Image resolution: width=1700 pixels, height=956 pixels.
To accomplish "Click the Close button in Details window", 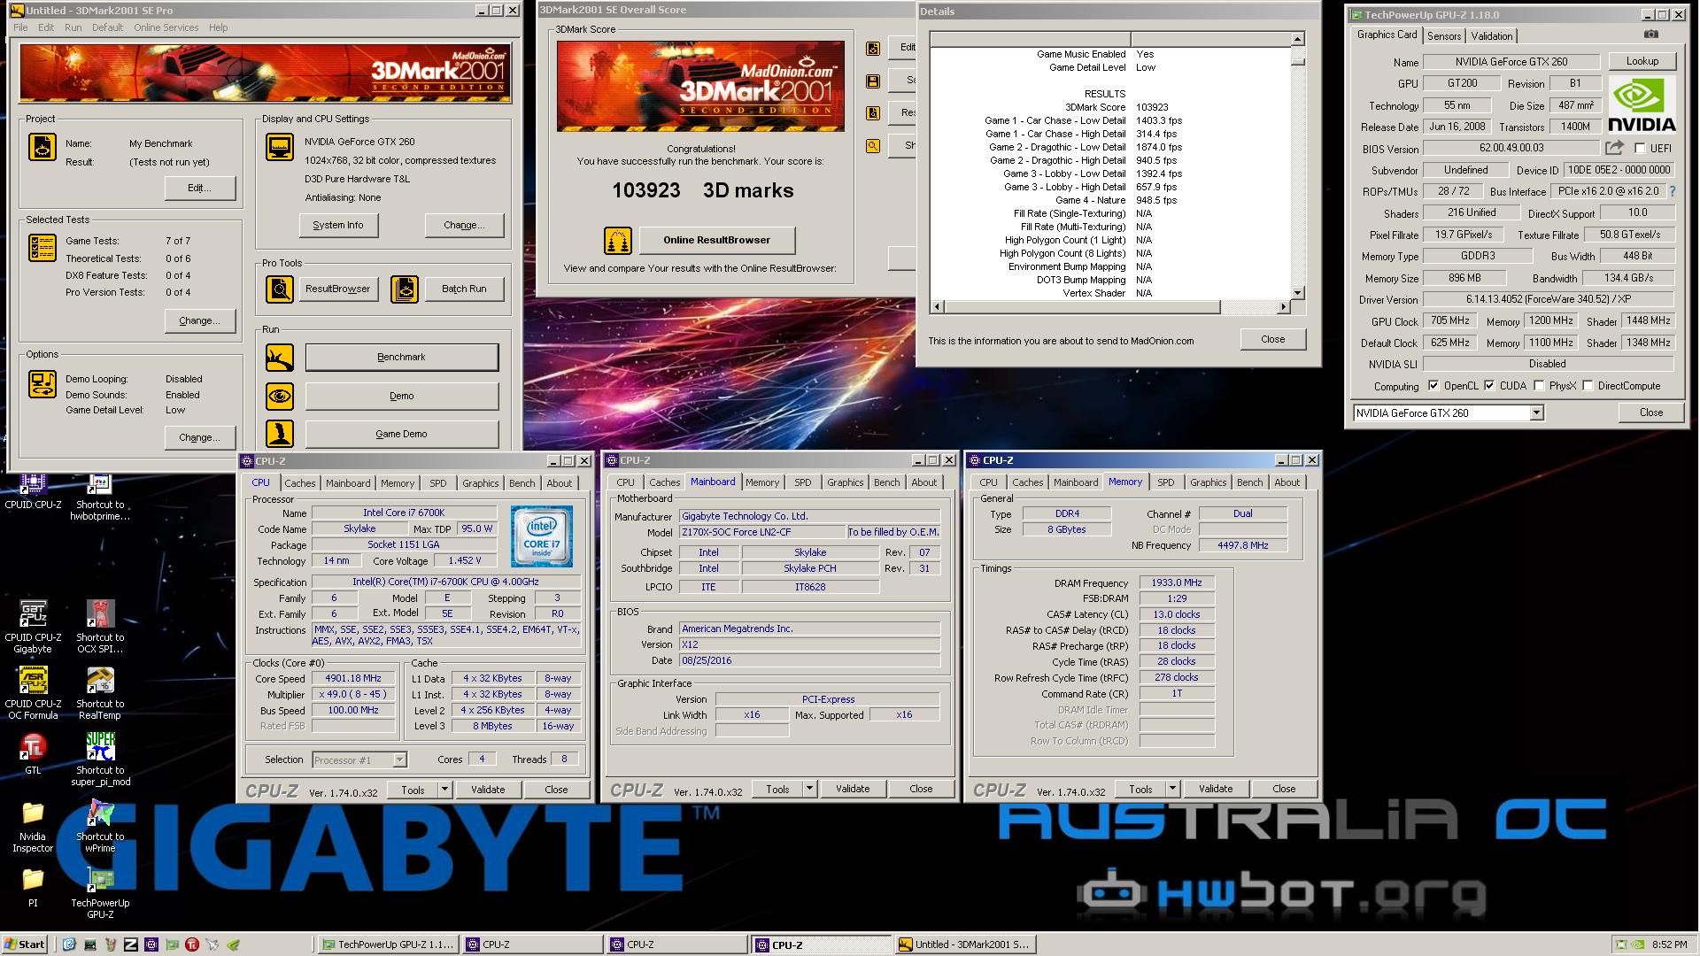I will click(1272, 339).
